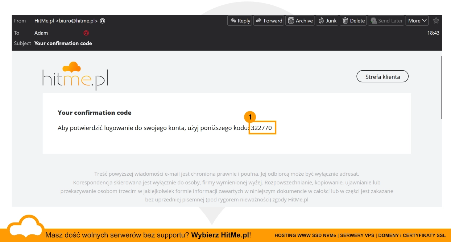Viewport: 451px width, 242px height.
Task: Star this message
Action: [x=436, y=21]
